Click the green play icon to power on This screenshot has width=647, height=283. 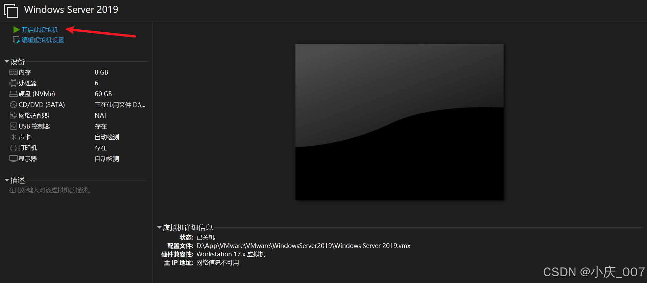coord(16,30)
